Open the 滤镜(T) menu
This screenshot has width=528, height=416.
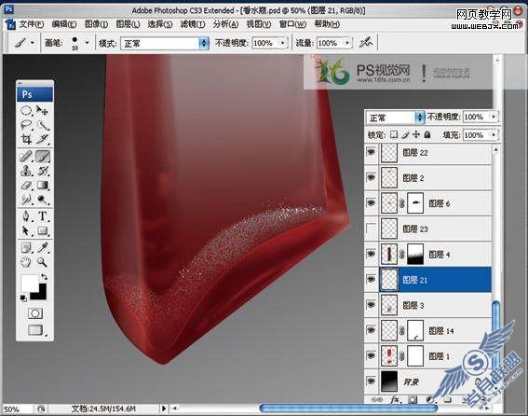pyautogui.click(x=193, y=24)
